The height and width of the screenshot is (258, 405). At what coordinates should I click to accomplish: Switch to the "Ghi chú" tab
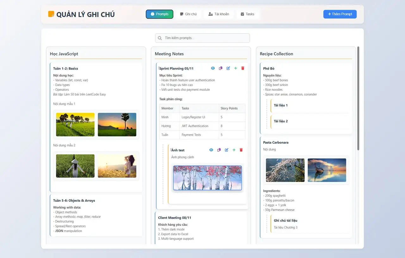point(189,14)
